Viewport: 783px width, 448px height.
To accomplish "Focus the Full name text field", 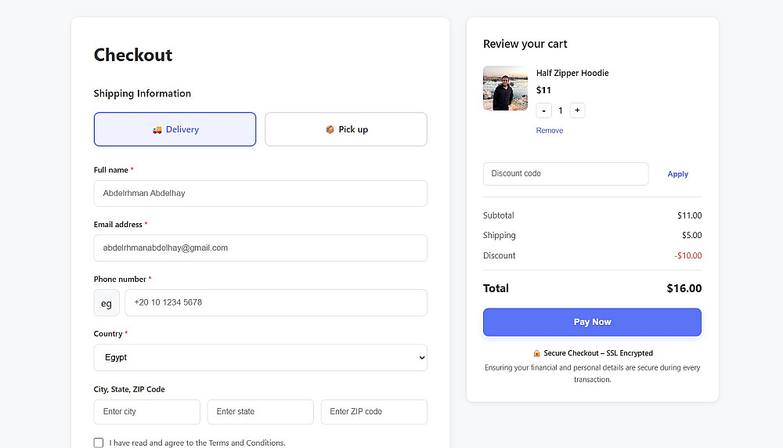I will tap(260, 193).
